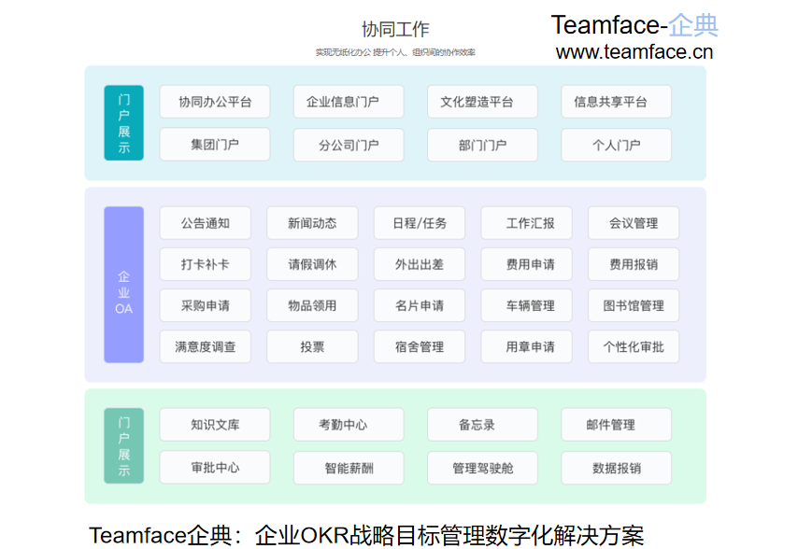Image resolution: width=812 pixels, height=549 pixels.
Task: Click the 请假调休 button
Action: [312, 264]
